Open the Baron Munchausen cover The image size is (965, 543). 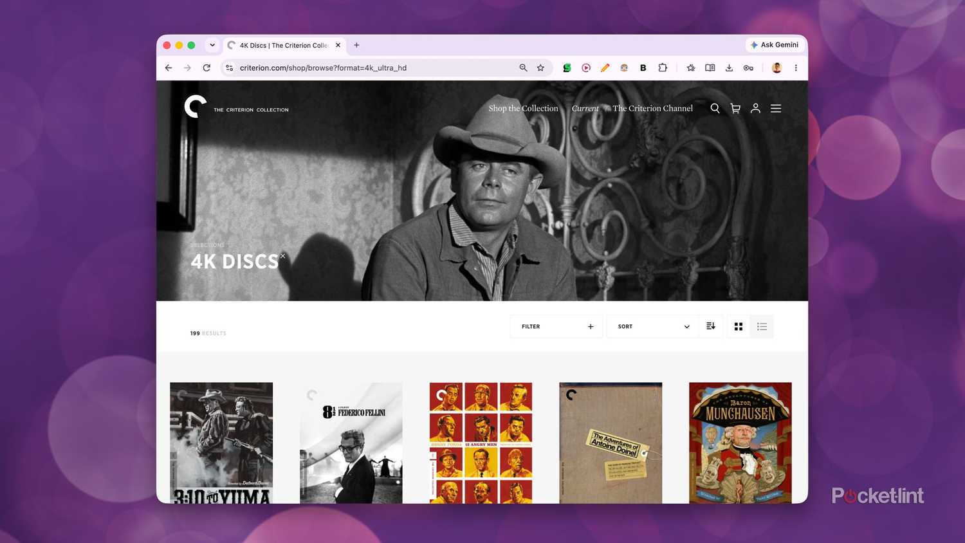tap(740, 443)
